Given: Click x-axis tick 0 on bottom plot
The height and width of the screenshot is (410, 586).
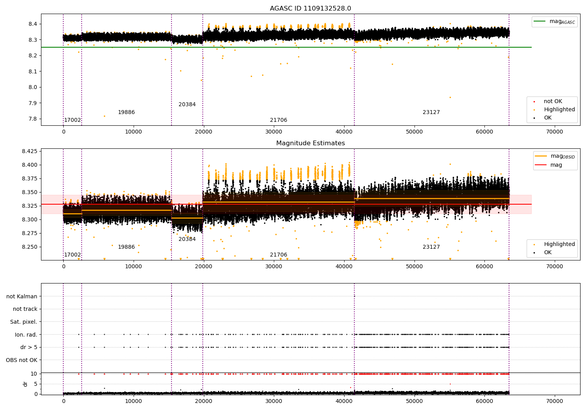Looking at the screenshot, I should click(x=63, y=401).
